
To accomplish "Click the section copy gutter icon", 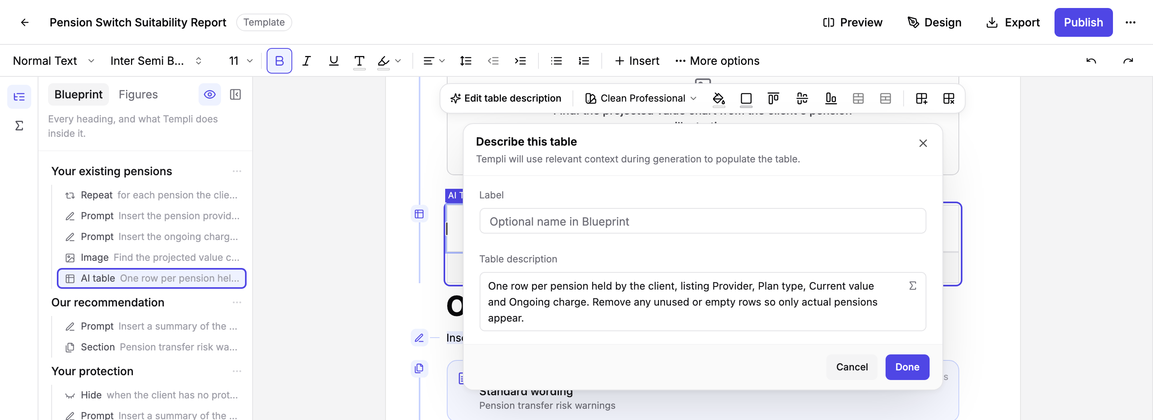I will (419, 368).
